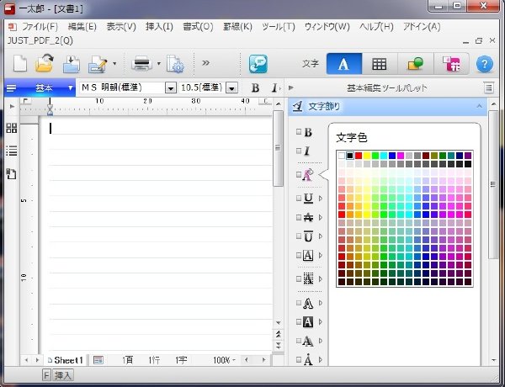Viewport: 505px width, 387px height.
Task: Open the 表示(V) menu
Action: click(x=121, y=26)
